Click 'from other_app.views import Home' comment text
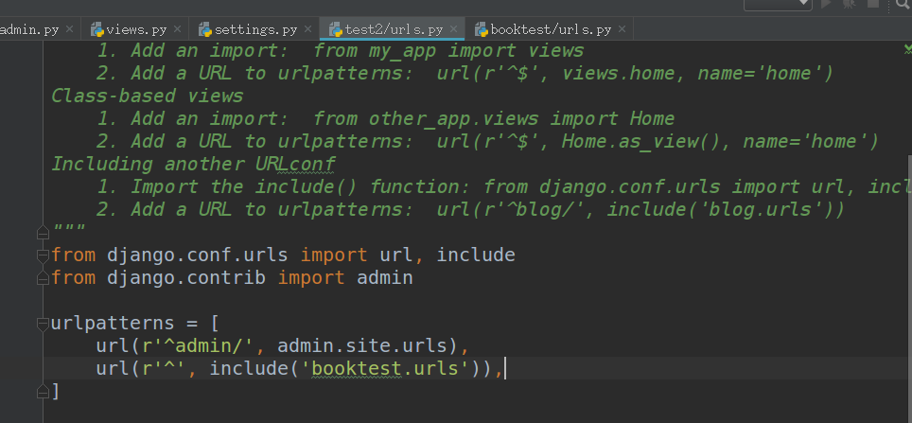The width and height of the screenshot is (912, 423). point(494,118)
